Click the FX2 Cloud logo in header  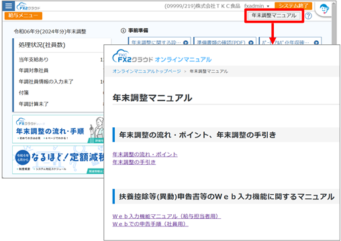click(x=28, y=6)
